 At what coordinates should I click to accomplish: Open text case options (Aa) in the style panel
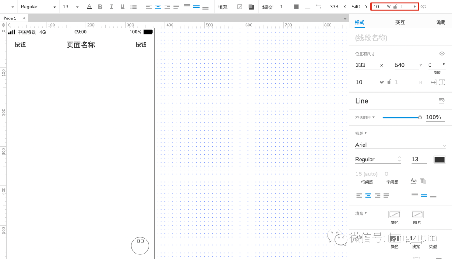tap(413, 181)
